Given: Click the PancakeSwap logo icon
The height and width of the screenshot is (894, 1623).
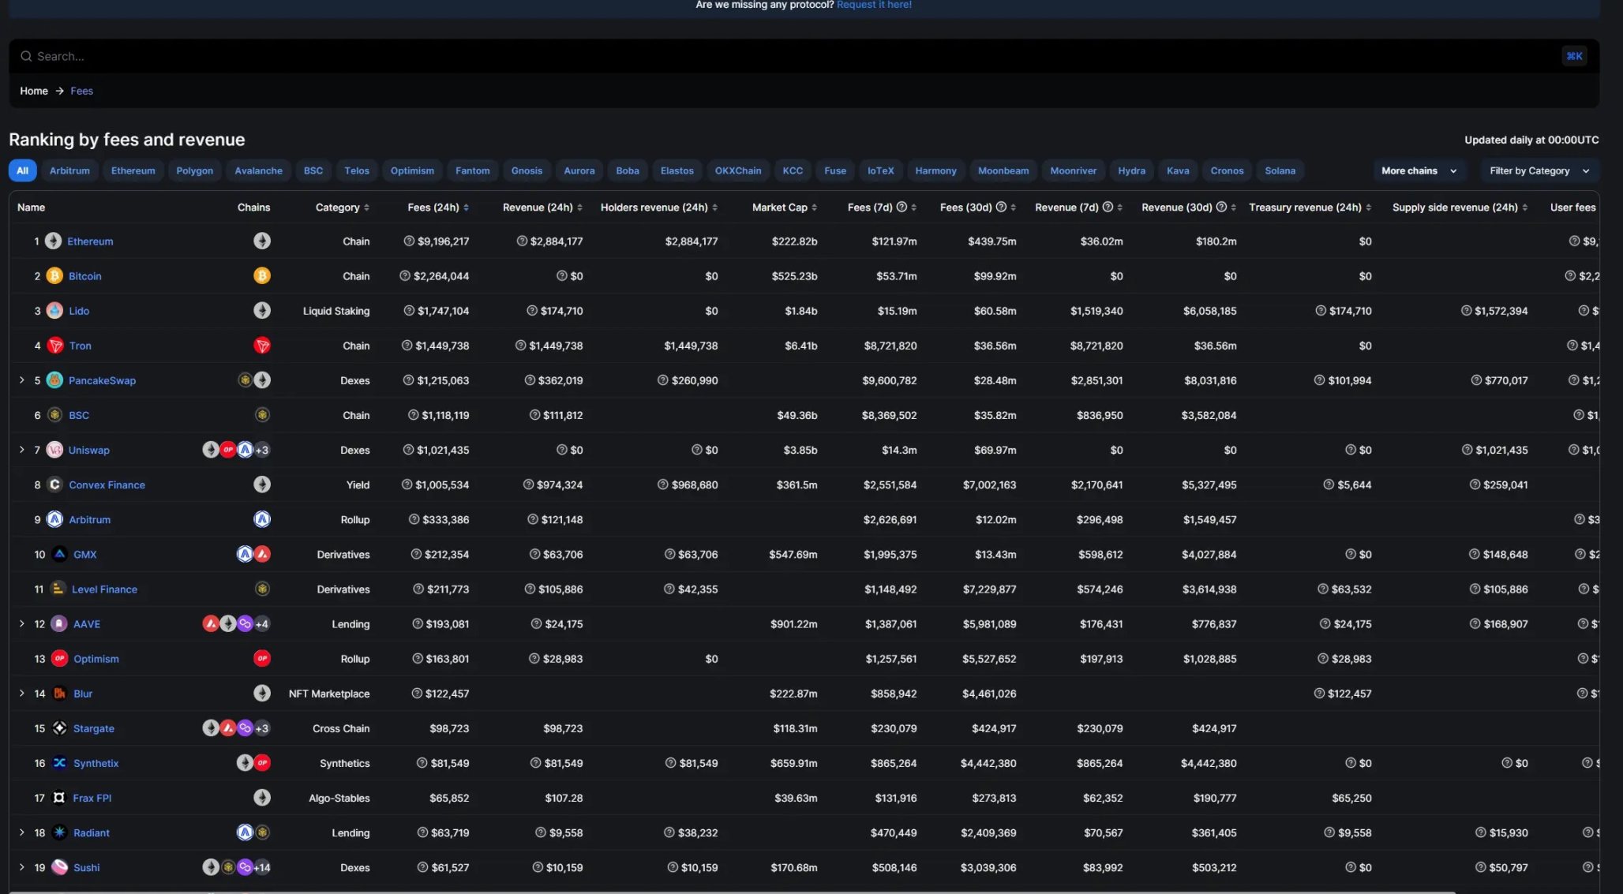Looking at the screenshot, I should click(x=54, y=380).
